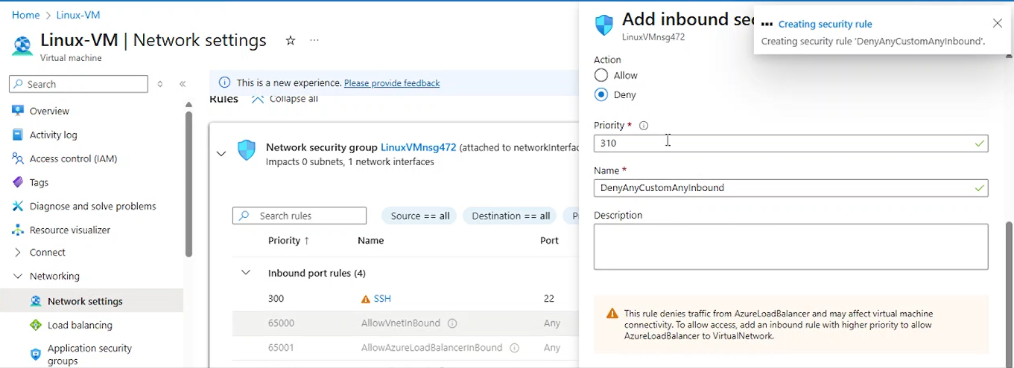This screenshot has height=368, width=1014.
Task: Click priority 300 cell
Action: tap(276, 299)
